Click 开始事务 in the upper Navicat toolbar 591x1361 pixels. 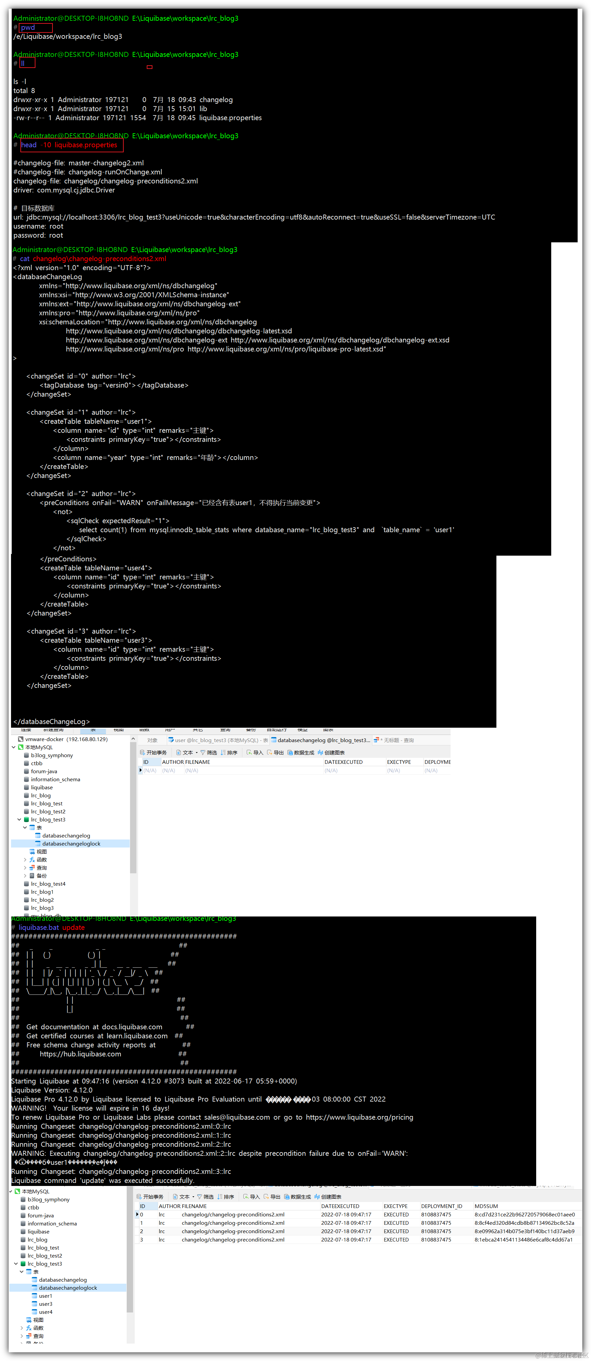(153, 752)
